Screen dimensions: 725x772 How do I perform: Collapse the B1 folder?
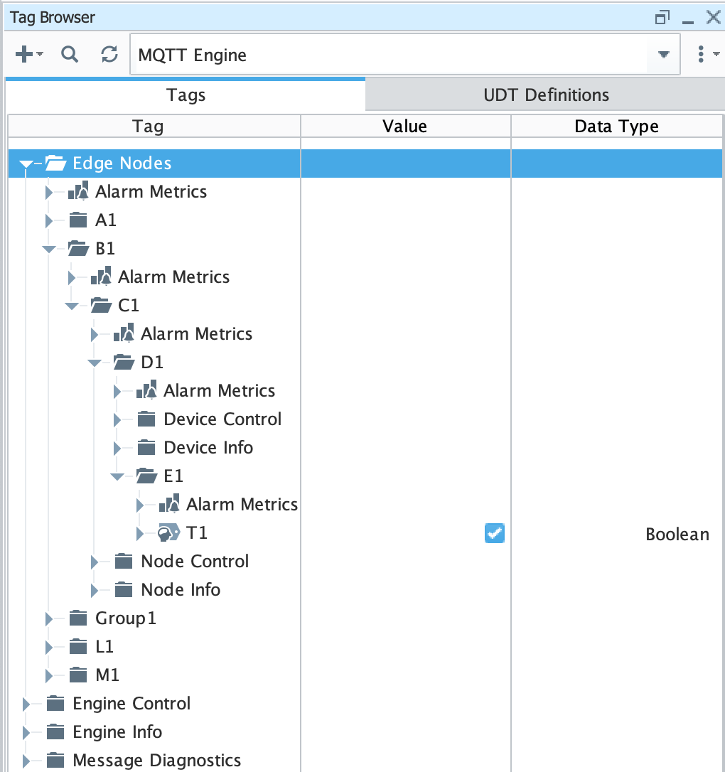click(x=49, y=249)
